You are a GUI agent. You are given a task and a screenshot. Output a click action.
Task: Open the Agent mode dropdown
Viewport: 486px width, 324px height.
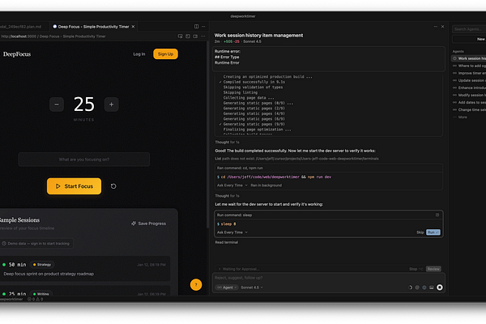tap(227, 288)
